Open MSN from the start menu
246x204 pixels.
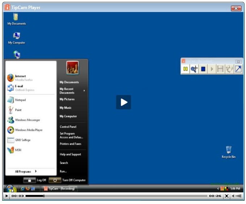click(x=31, y=150)
